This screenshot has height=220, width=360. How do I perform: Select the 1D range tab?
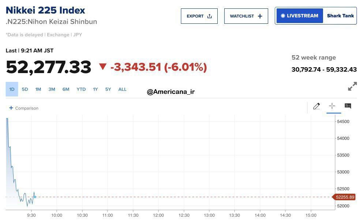[12, 89]
